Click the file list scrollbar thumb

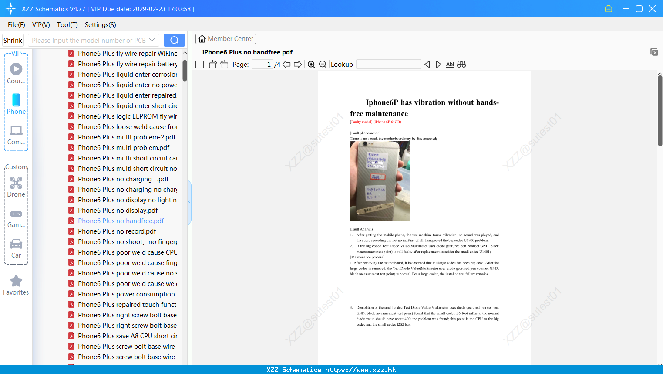tap(185, 70)
